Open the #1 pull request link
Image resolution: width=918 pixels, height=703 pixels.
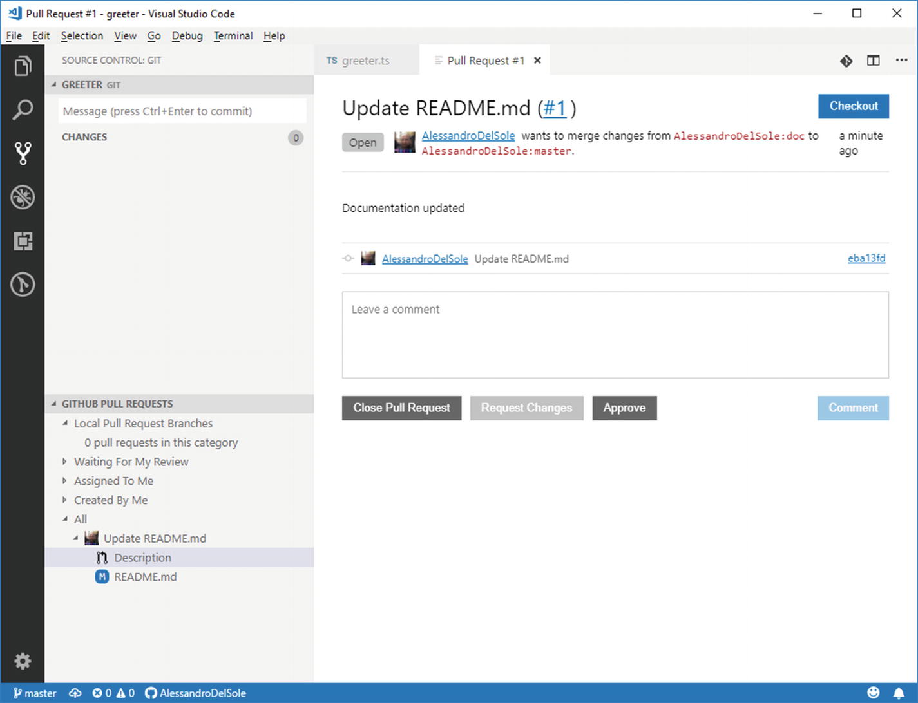(555, 108)
